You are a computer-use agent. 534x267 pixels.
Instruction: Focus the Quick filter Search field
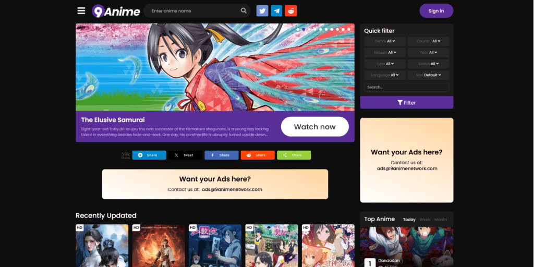tap(407, 87)
